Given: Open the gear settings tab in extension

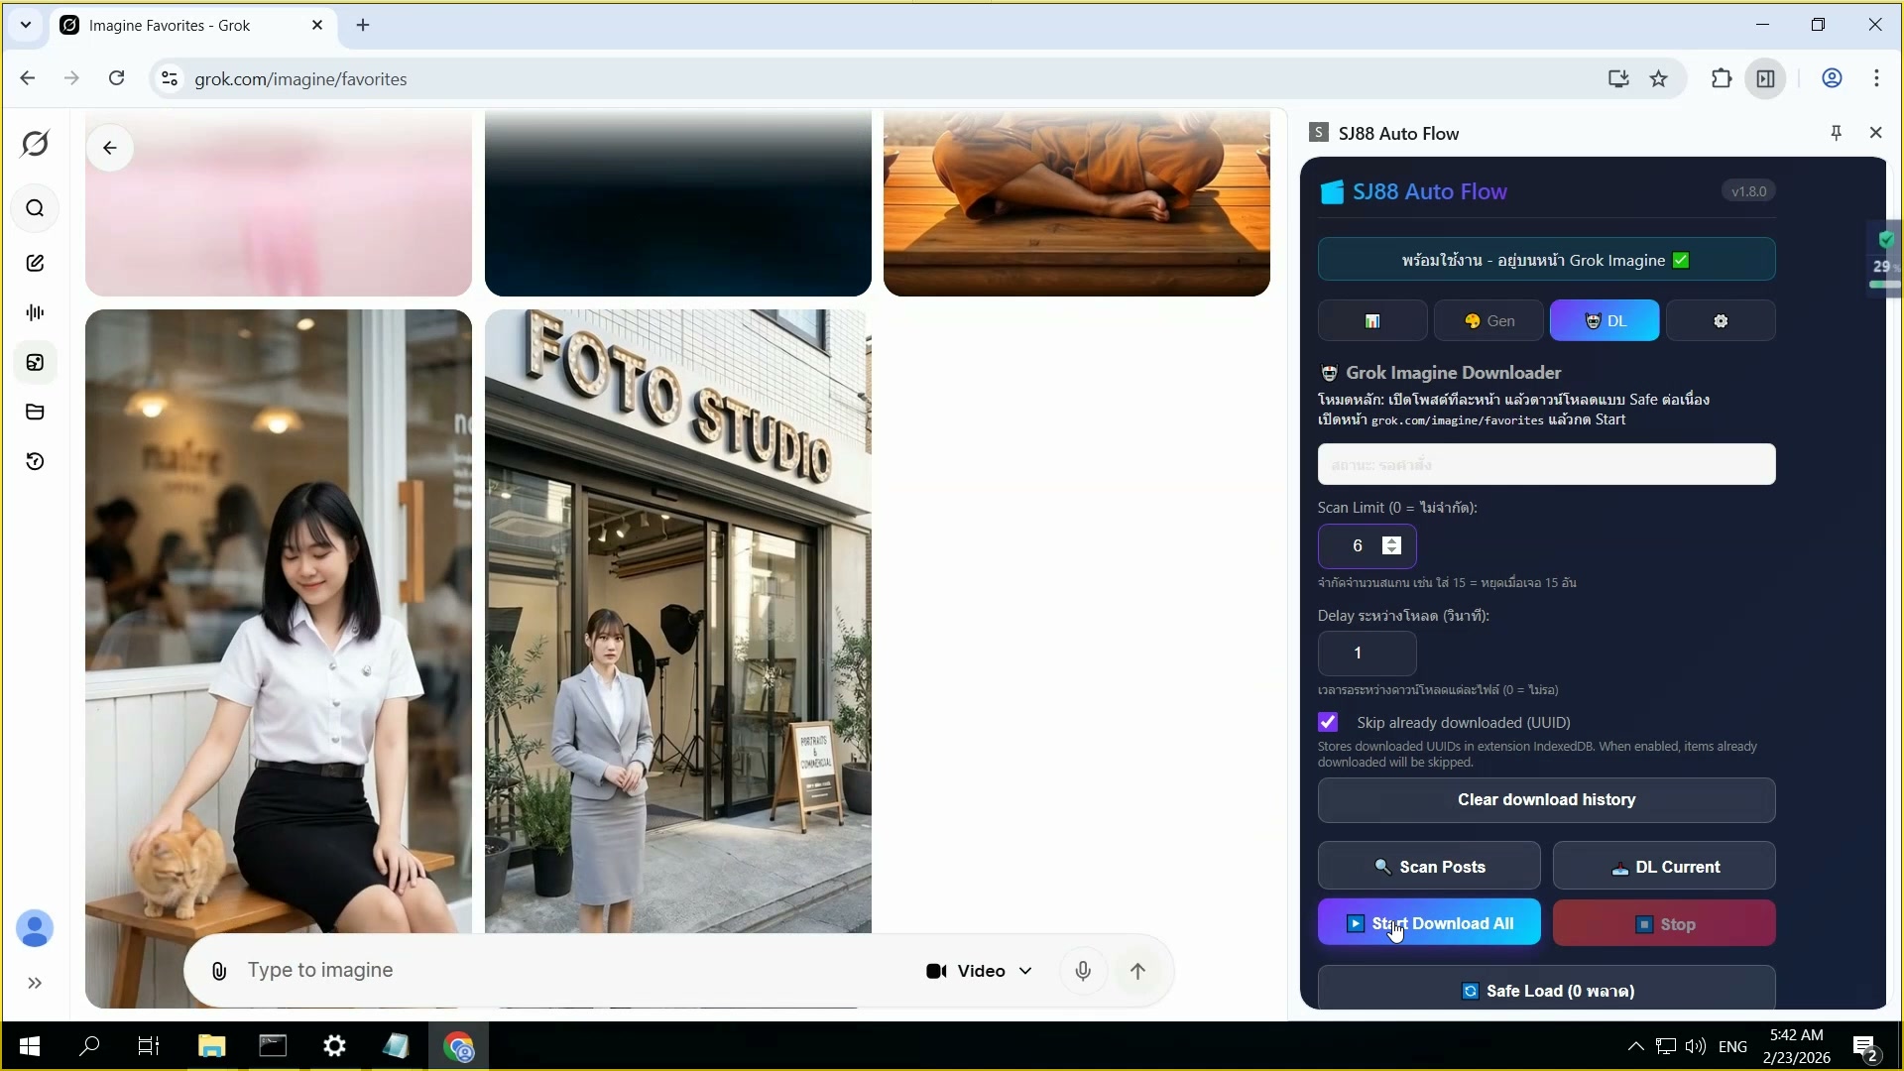Looking at the screenshot, I should pyautogui.click(x=1721, y=321).
